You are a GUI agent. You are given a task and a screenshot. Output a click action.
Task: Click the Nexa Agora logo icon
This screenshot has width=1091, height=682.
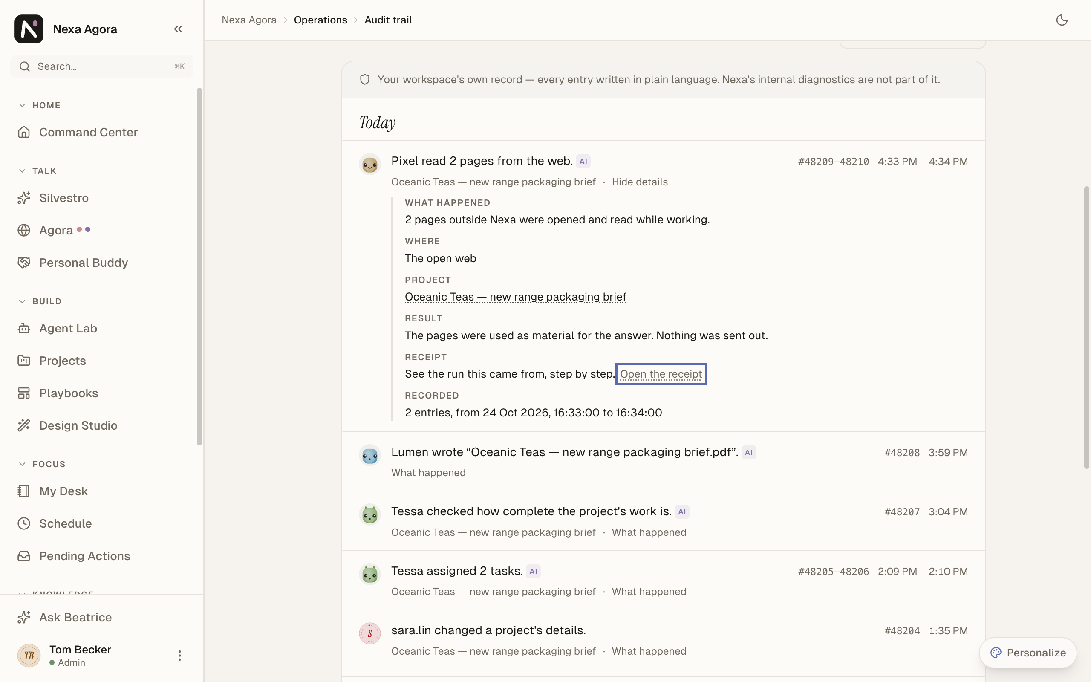tap(29, 29)
